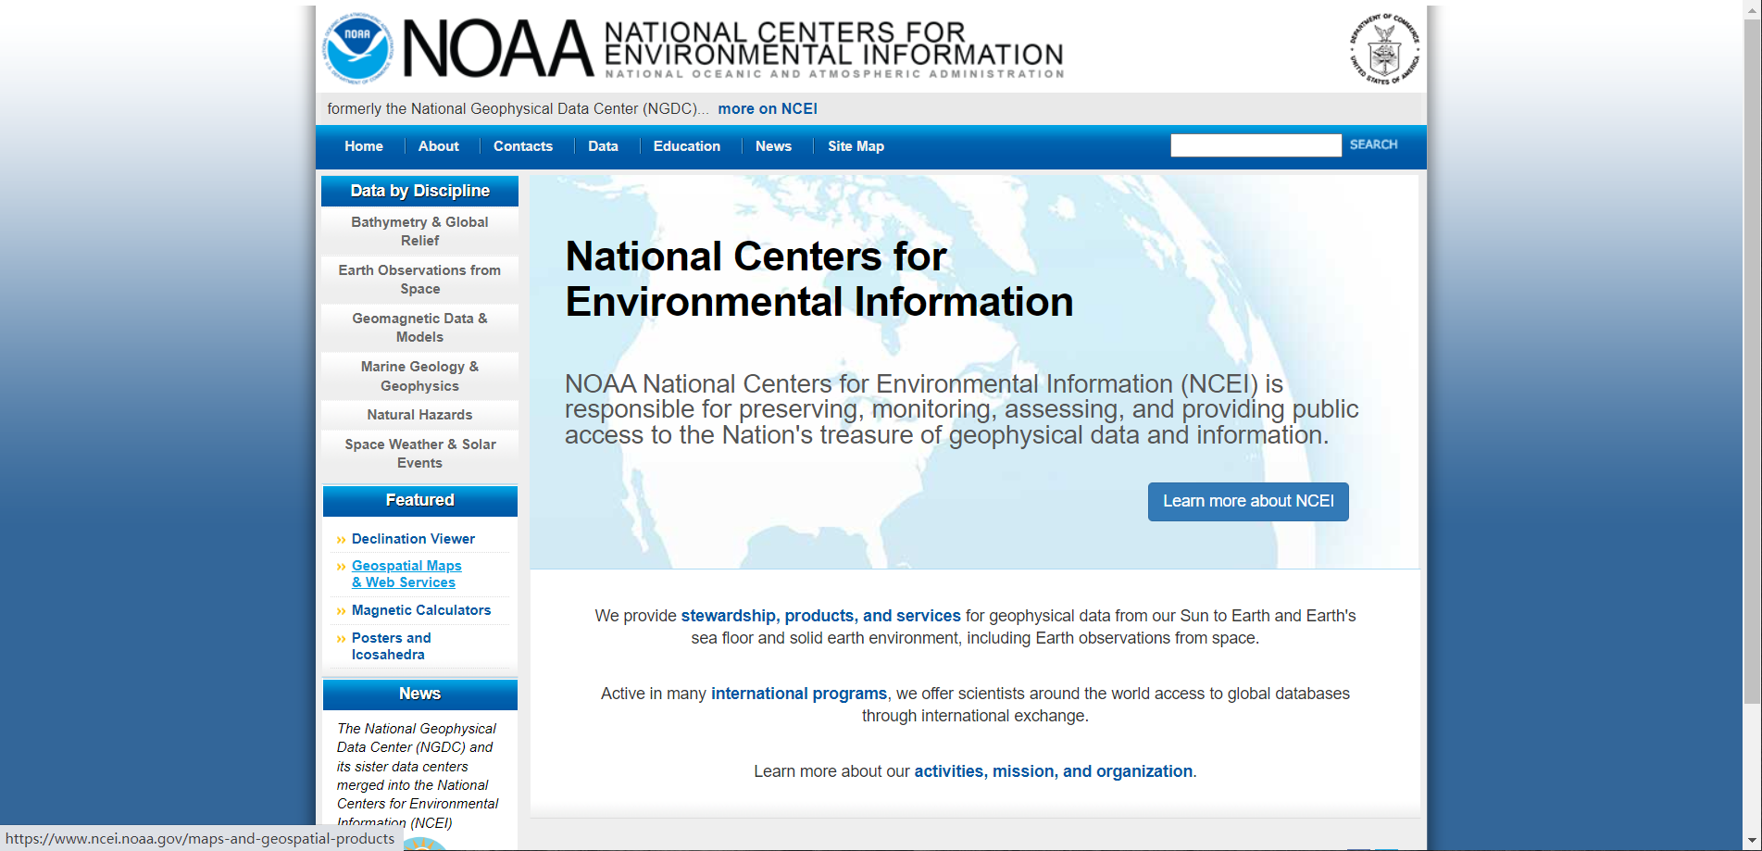Image resolution: width=1762 pixels, height=851 pixels.
Task: Select Data in the navigation bar
Action: click(x=603, y=146)
